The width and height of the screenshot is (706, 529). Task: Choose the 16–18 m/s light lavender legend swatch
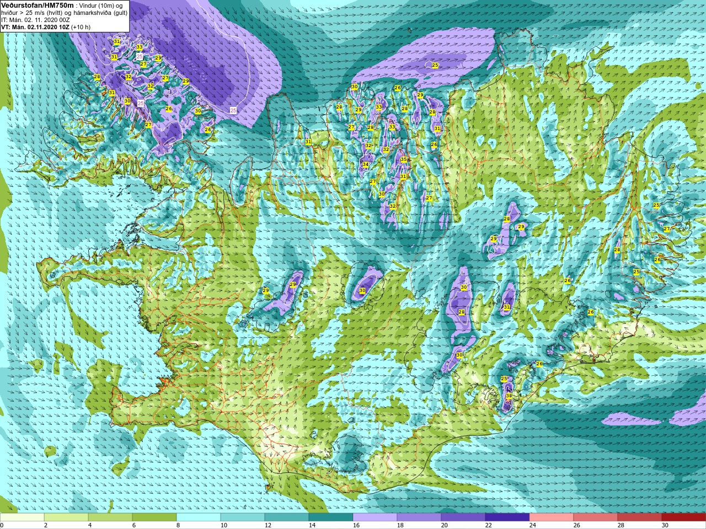(375, 517)
